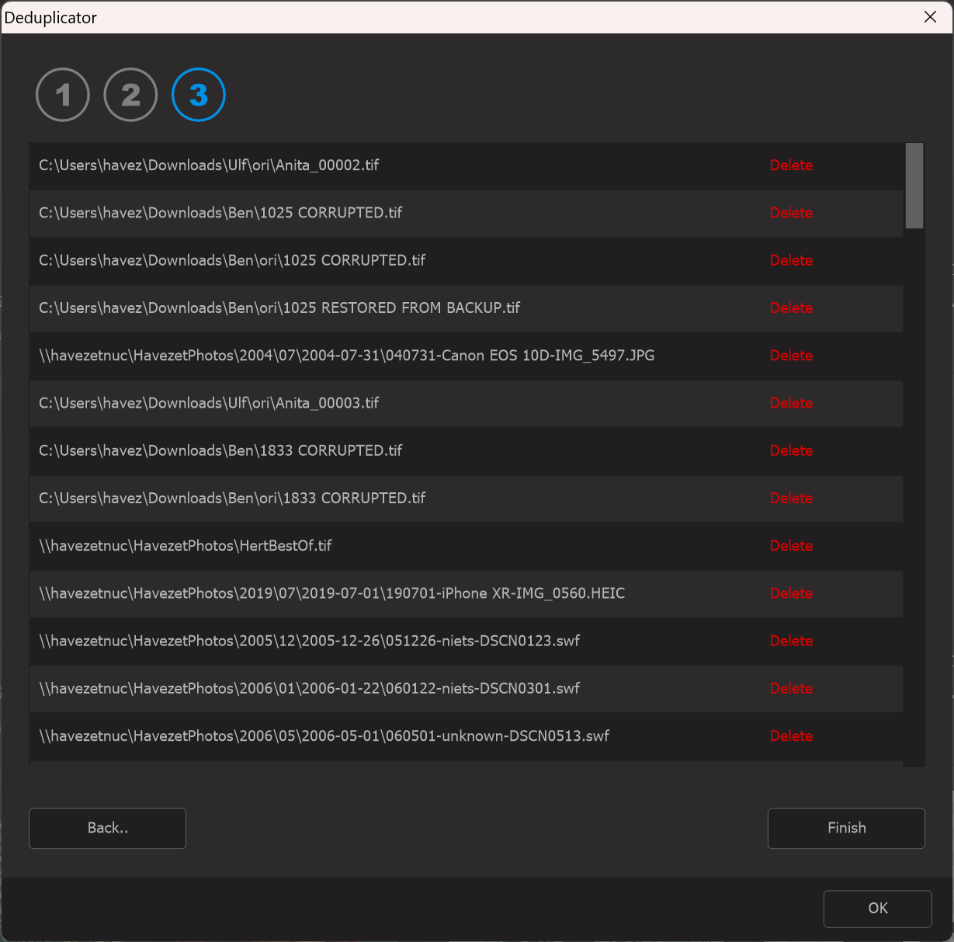The height and width of the screenshot is (942, 954).
Task: Select path 060501-unknown-DSCN0513.swf
Action: click(324, 736)
